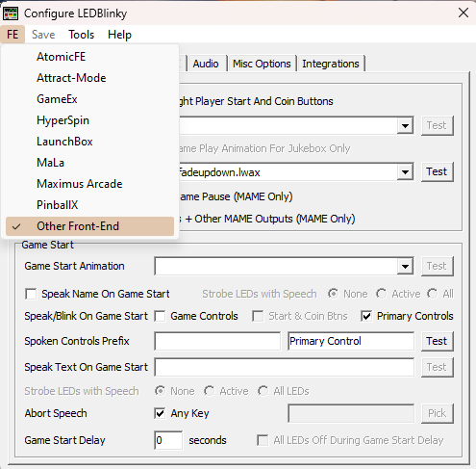The image size is (476, 469).
Task: Uncheck the Primary Controls checkbox
Action: (366, 316)
